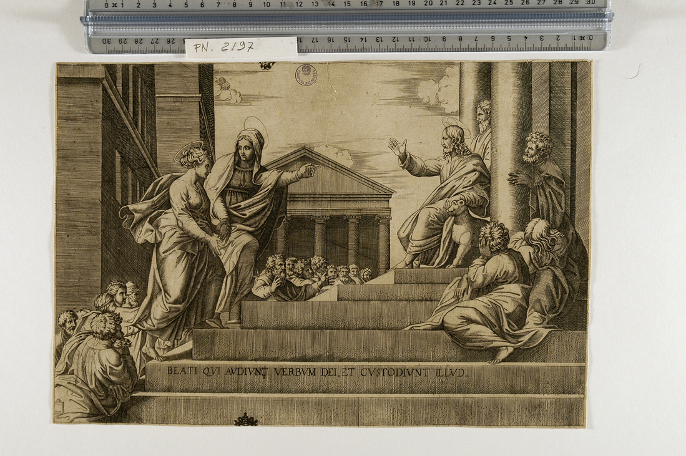The width and height of the screenshot is (686, 456).
Task: Click the inscription "BEATI QVI AVDIVNT VERBVM DEI"
Action: [x=252, y=372]
